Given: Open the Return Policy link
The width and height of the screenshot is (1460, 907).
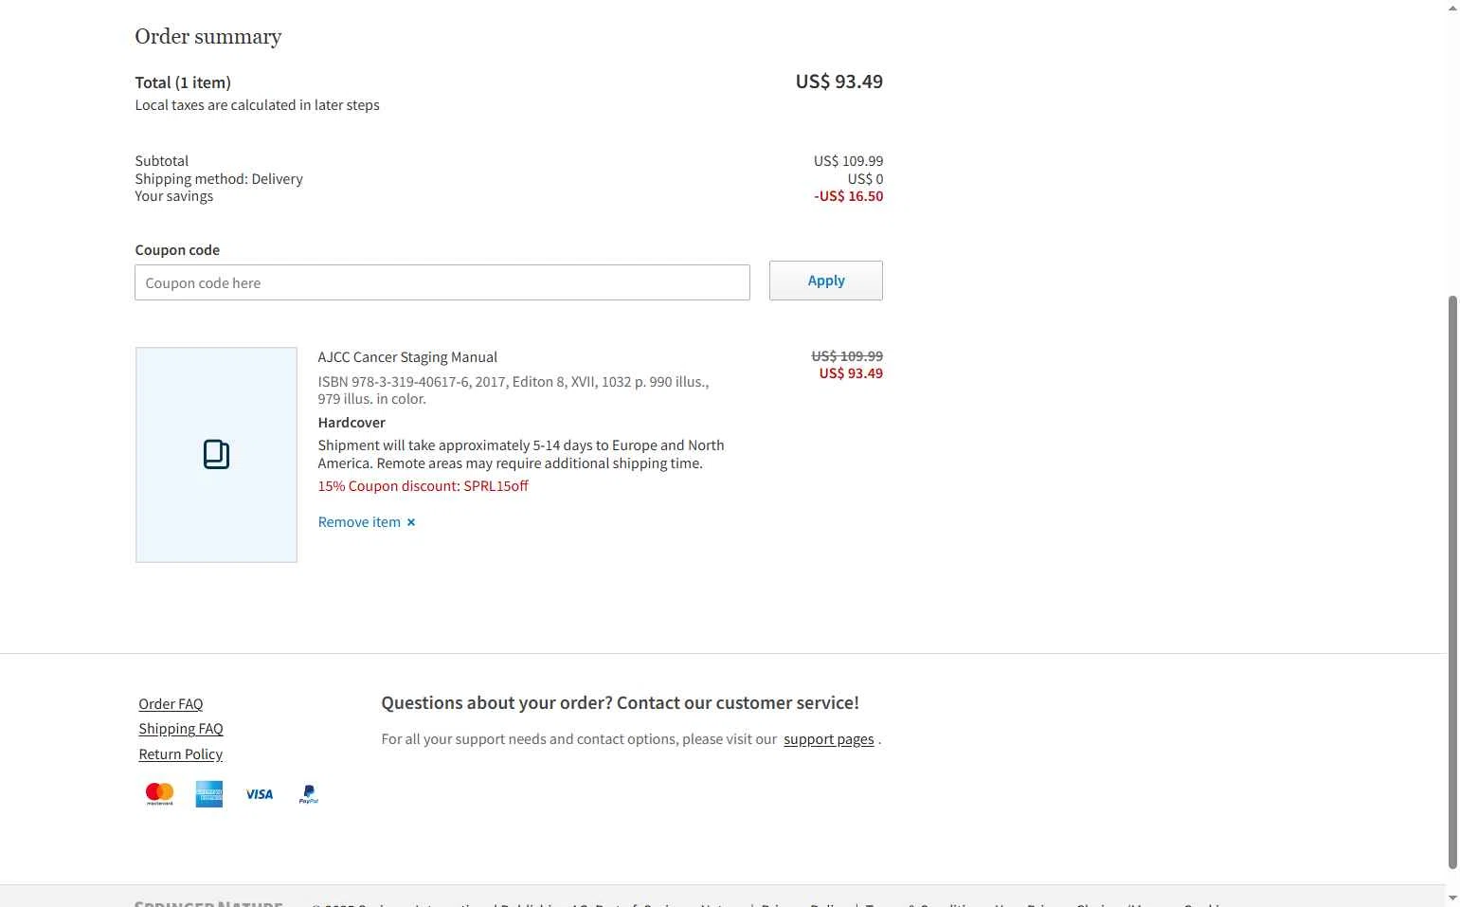Looking at the screenshot, I should [x=180, y=754].
